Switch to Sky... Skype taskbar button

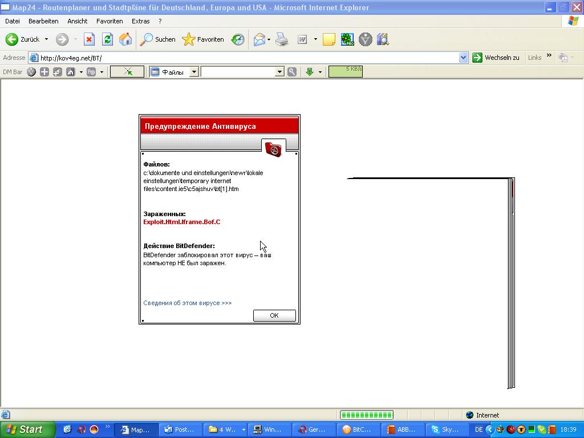[447, 429]
